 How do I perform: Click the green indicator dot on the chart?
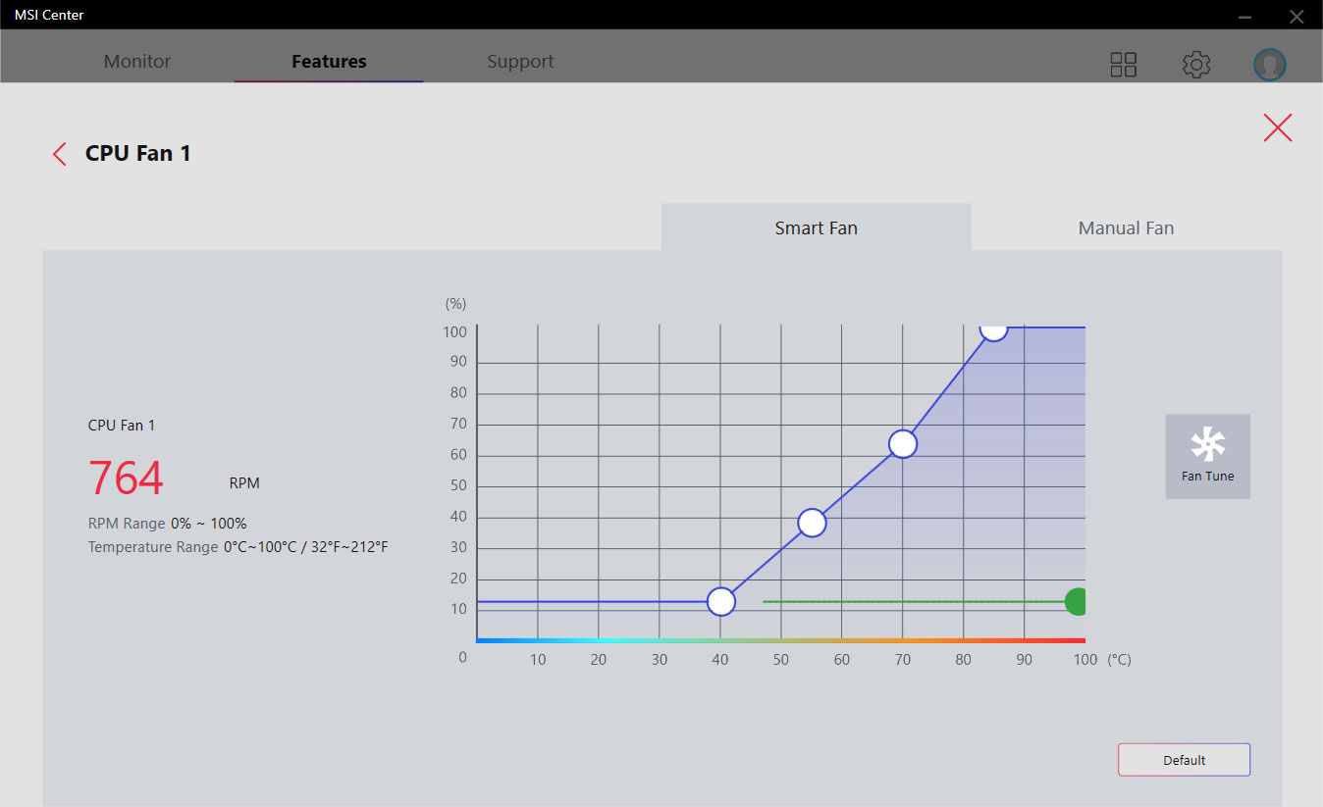1077,601
